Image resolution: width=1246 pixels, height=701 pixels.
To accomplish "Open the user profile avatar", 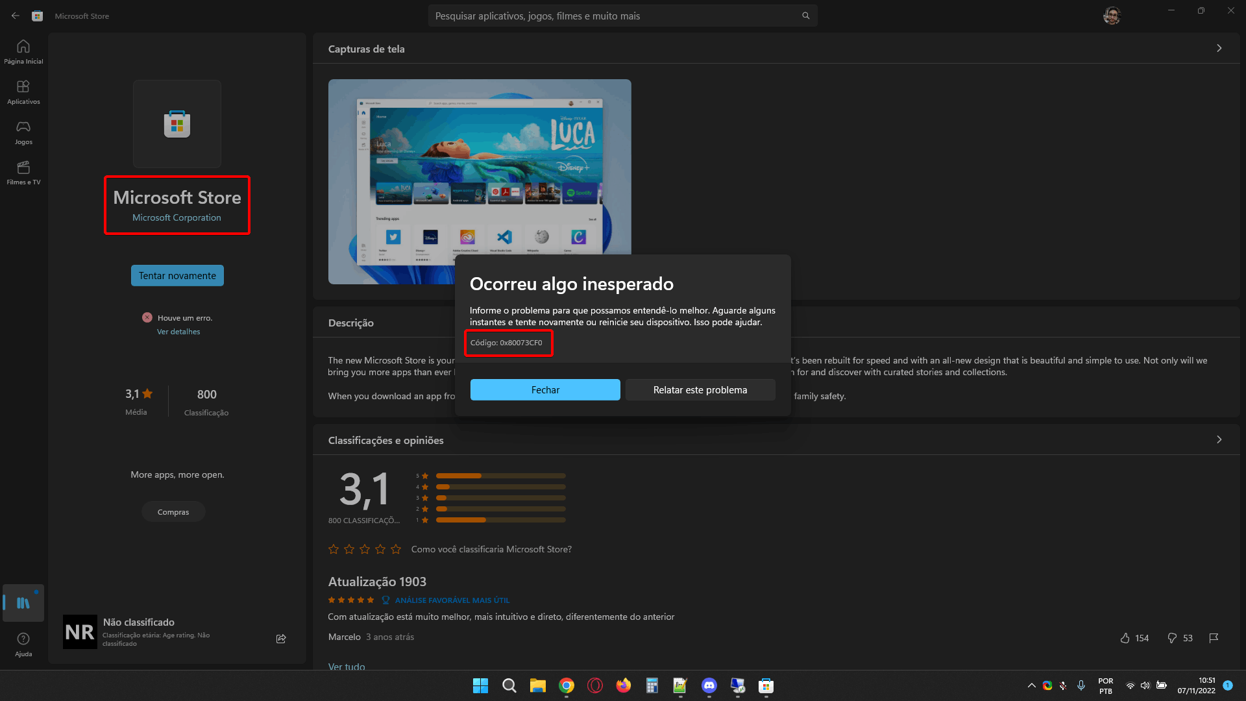I will click(x=1112, y=16).
